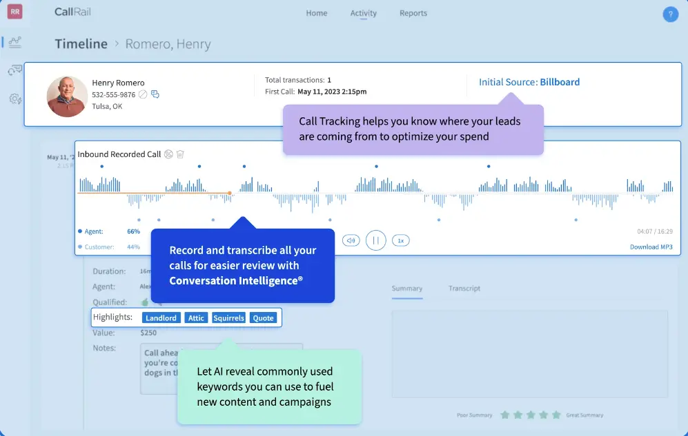688x436 pixels.
Task: Open the RR account avatar
Action: pos(15,12)
